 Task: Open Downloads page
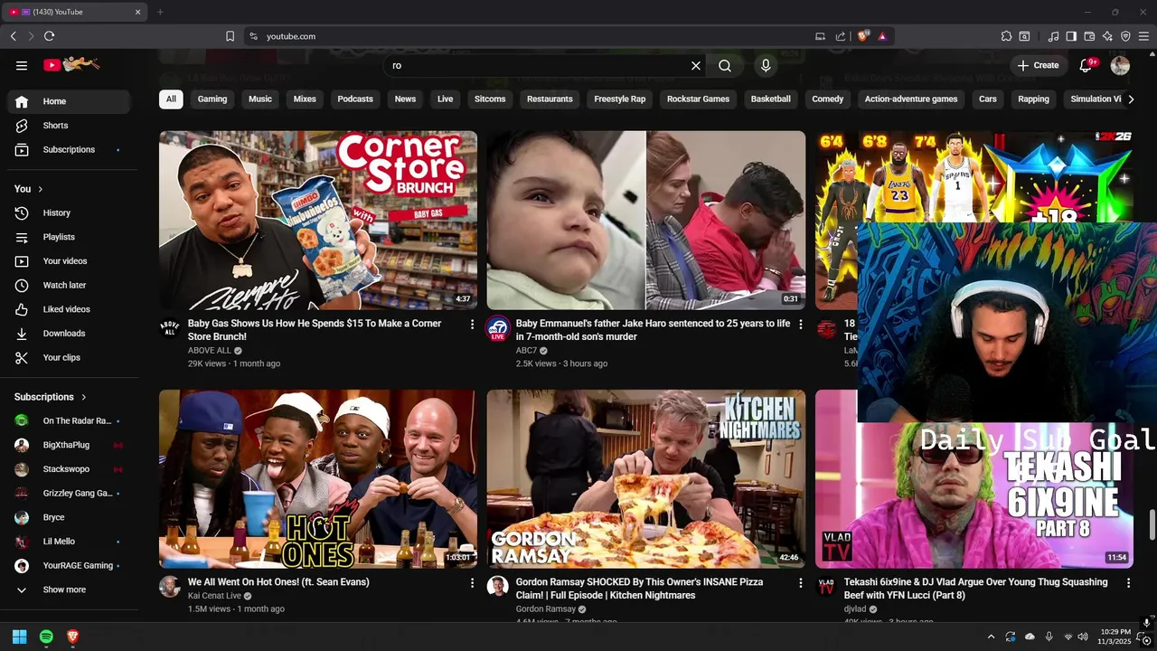pyautogui.click(x=70, y=334)
